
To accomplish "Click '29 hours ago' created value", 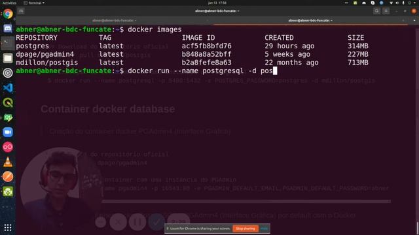I will [x=289, y=46].
